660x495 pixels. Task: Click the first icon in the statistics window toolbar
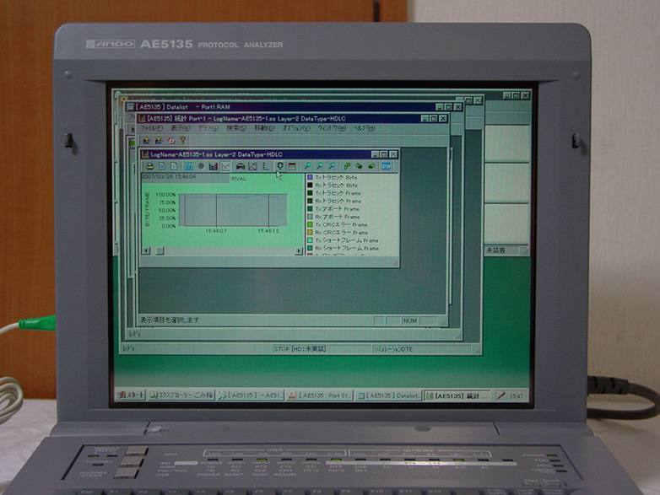147,140
